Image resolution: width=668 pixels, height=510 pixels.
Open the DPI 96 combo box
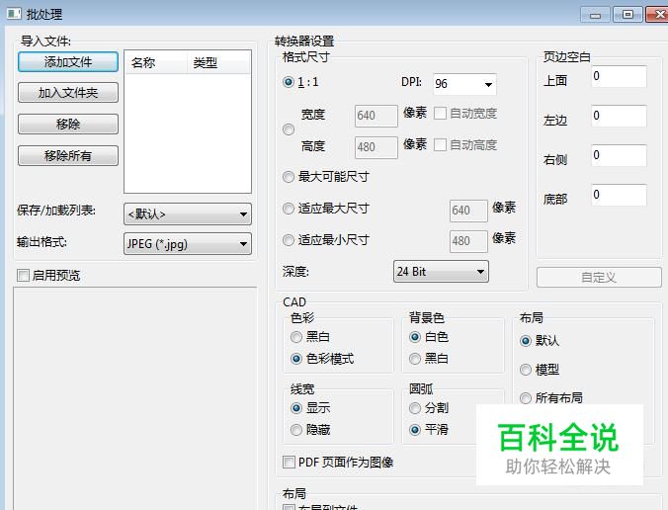click(464, 84)
